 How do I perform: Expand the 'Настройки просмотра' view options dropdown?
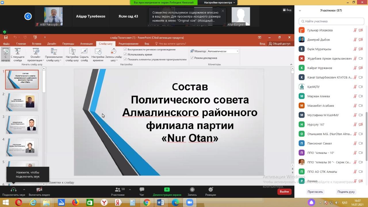pyautogui.click(x=220, y=3)
